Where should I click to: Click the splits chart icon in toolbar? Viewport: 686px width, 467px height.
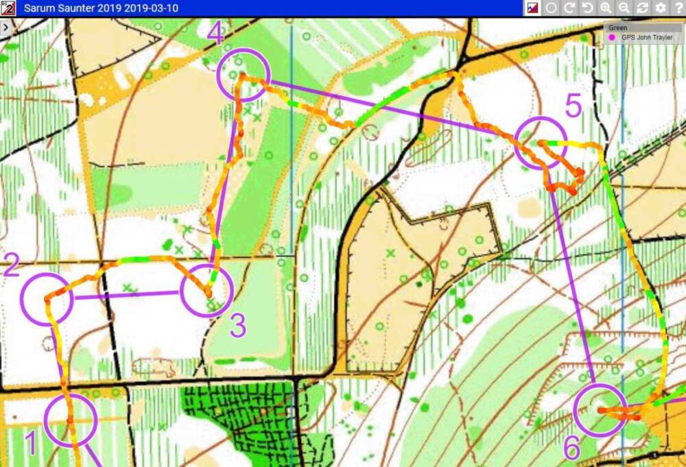click(x=532, y=8)
